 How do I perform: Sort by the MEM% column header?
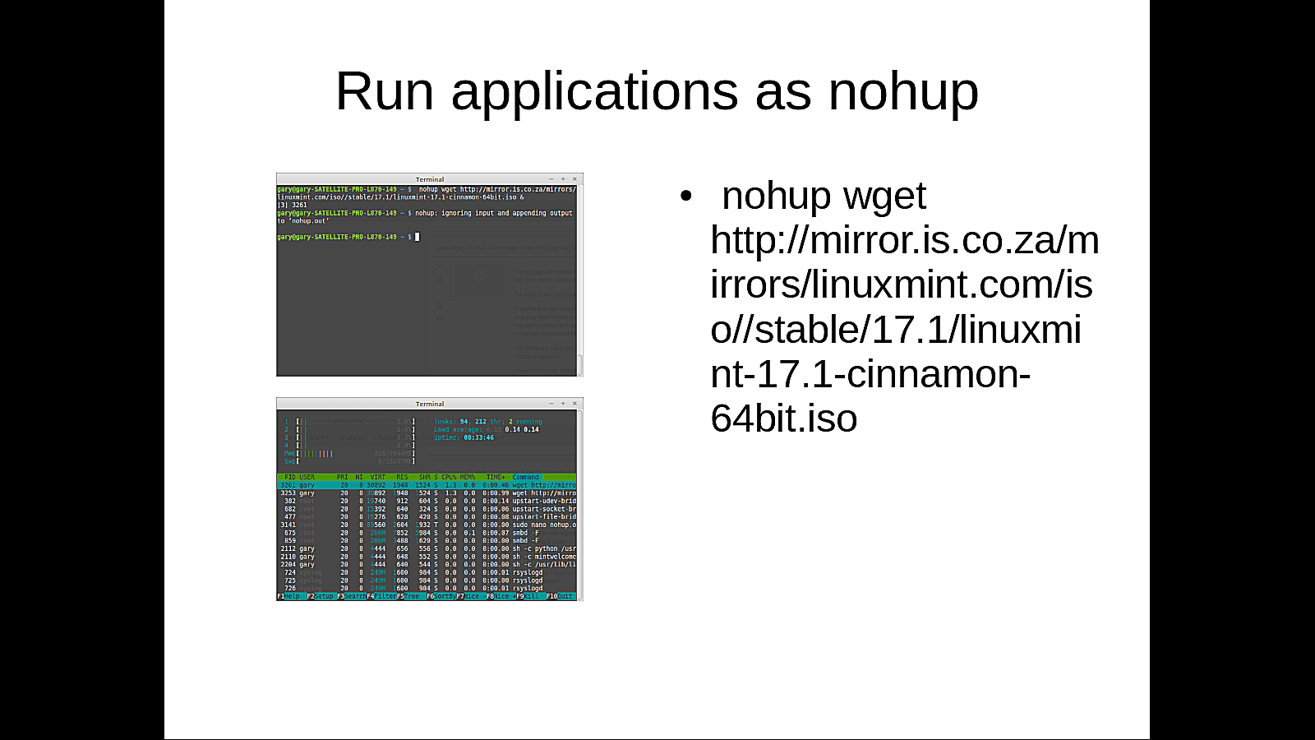tap(467, 477)
